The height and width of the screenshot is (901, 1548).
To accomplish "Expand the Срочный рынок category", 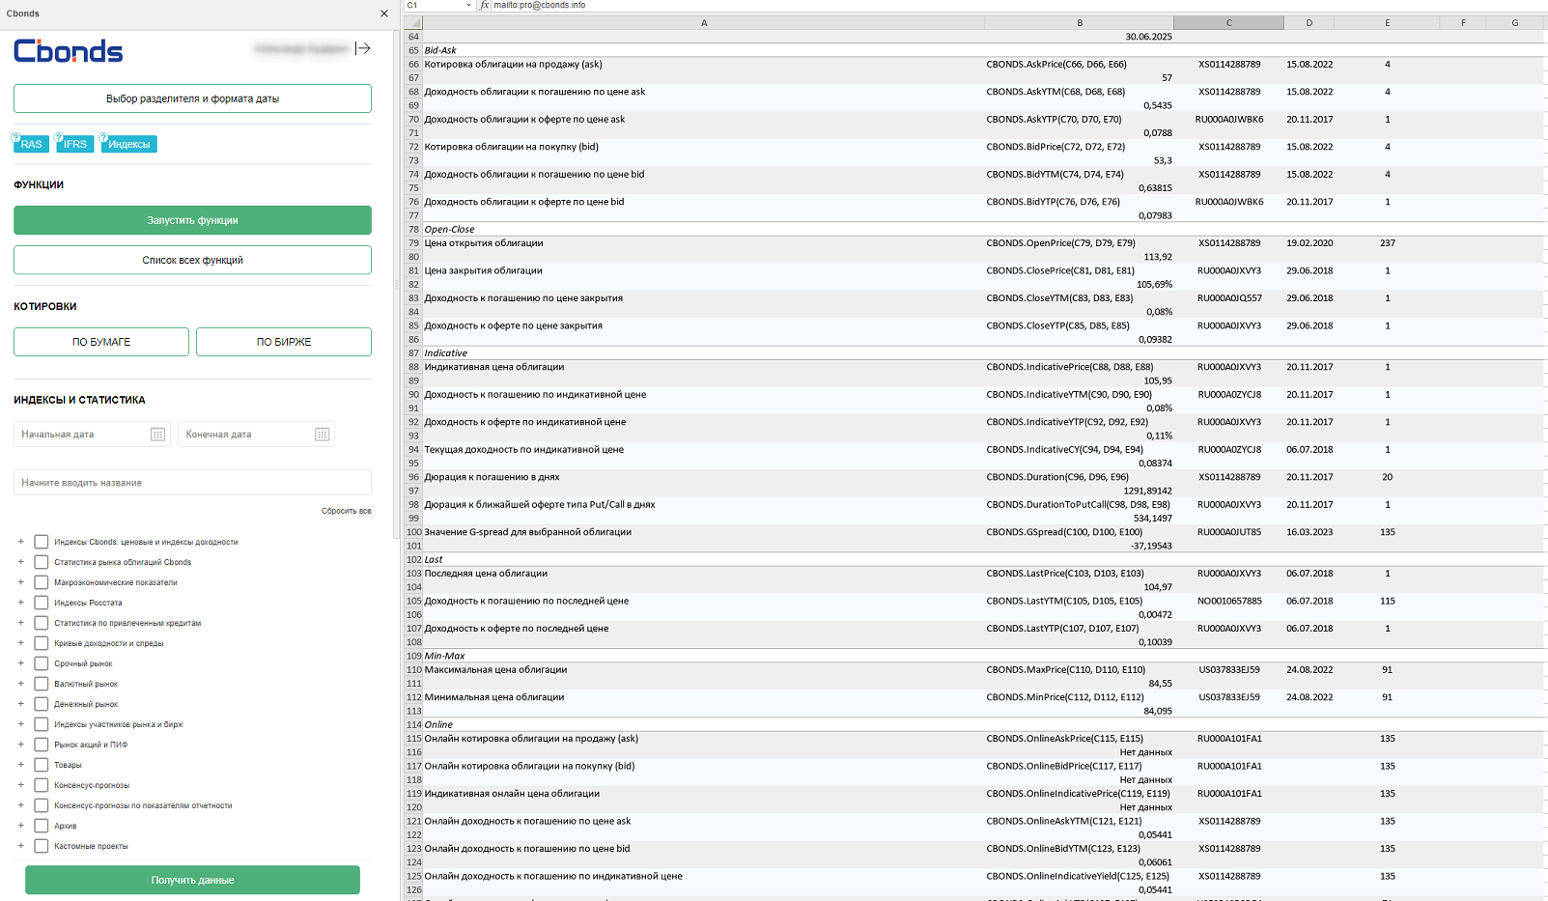I will coord(20,663).
